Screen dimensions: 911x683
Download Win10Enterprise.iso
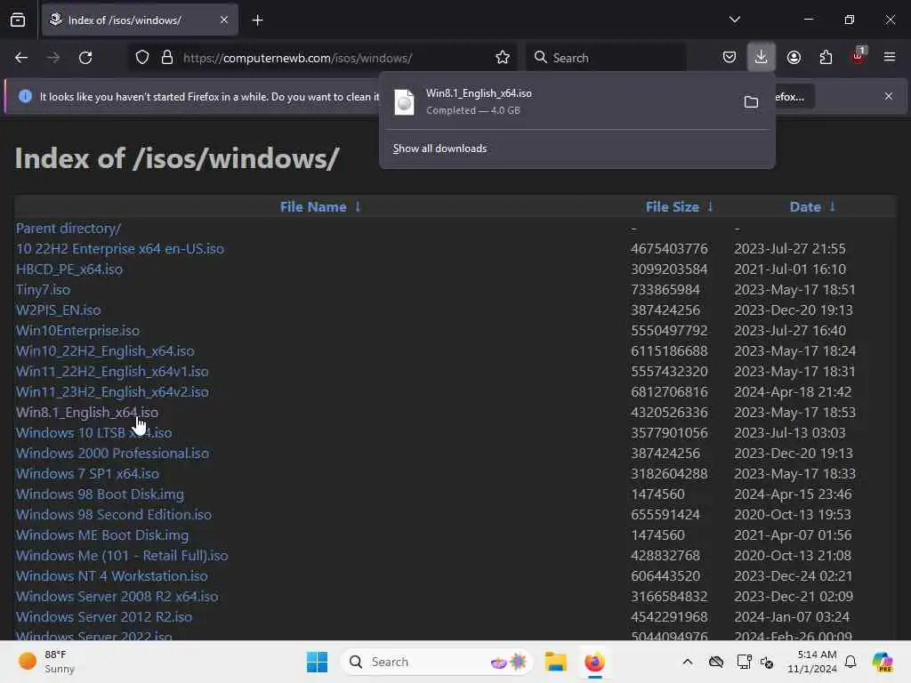pyautogui.click(x=77, y=331)
